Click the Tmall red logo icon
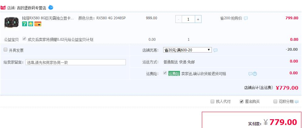The height and width of the screenshot is (128, 303). [3, 8]
